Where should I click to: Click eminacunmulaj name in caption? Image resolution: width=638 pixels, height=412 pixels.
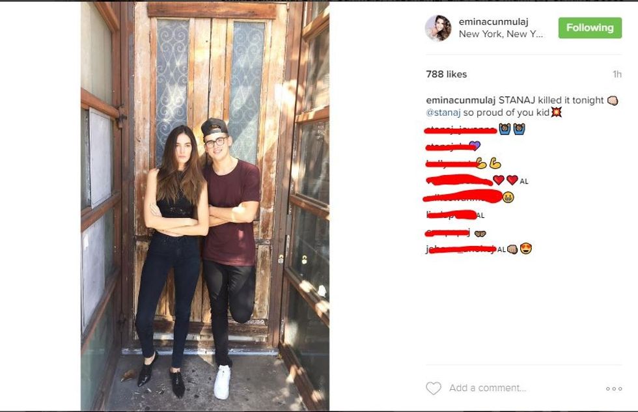click(x=461, y=100)
